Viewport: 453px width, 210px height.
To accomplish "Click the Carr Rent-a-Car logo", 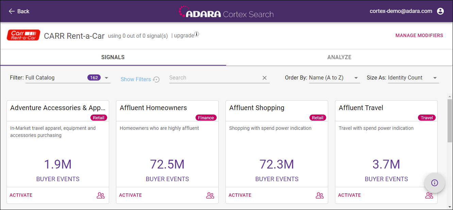I will pyautogui.click(x=23, y=35).
